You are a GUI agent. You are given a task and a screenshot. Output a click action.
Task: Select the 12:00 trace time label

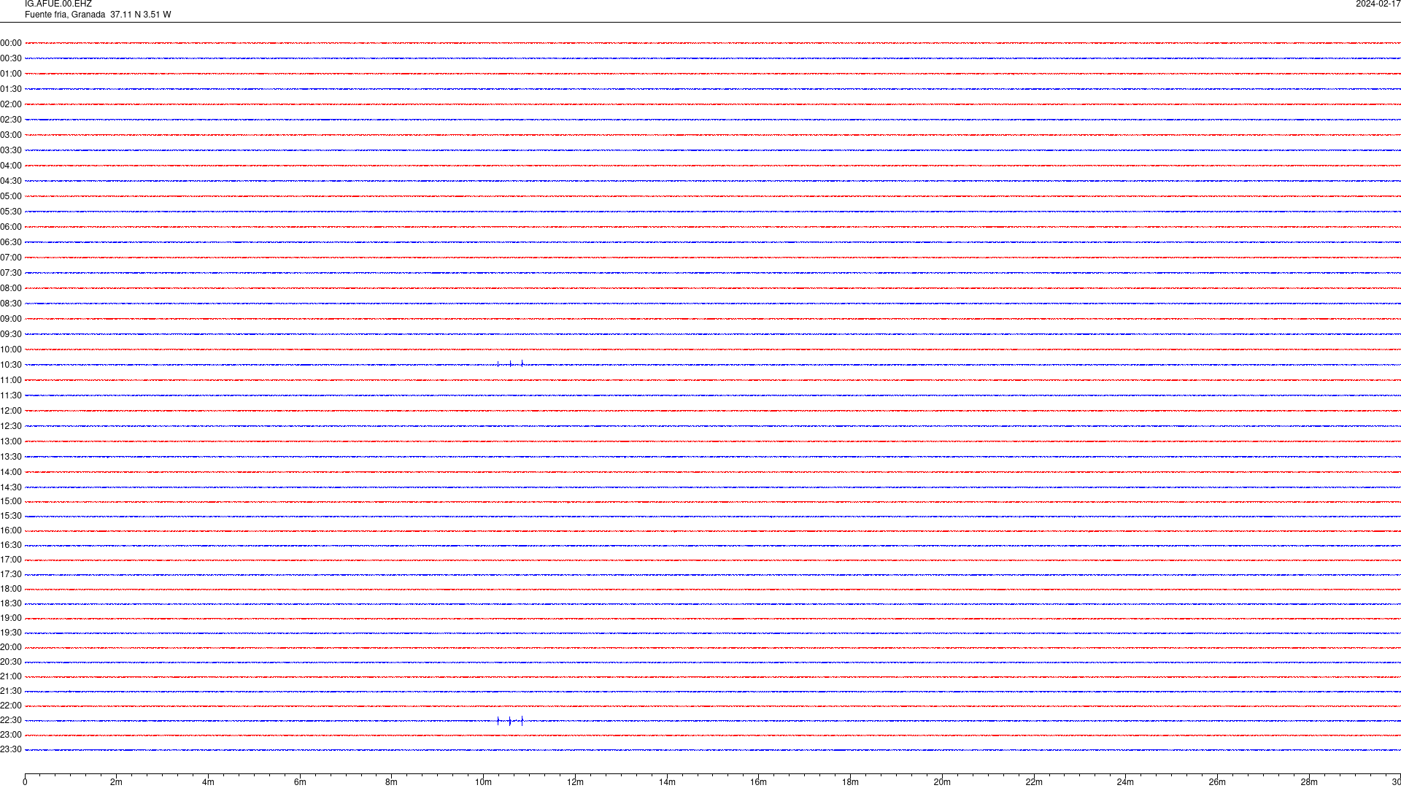11,411
